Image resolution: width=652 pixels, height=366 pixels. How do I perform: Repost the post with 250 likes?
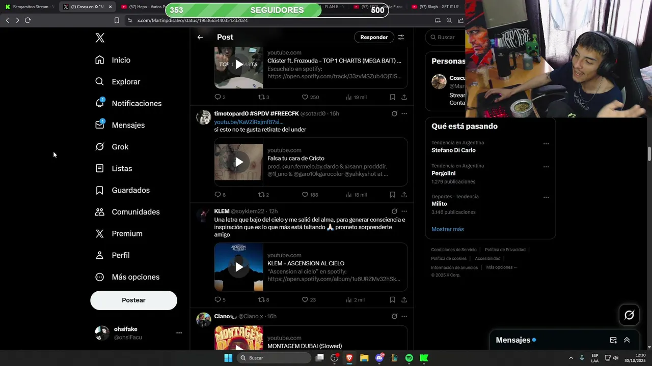pos(263,97)
